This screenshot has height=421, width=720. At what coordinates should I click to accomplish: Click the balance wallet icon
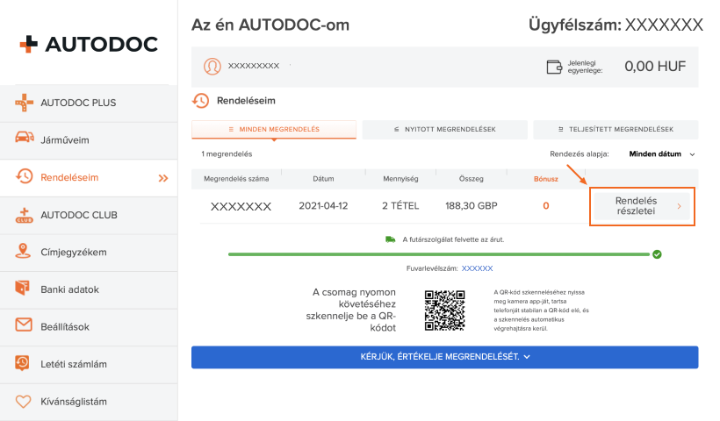coord(554,67)
